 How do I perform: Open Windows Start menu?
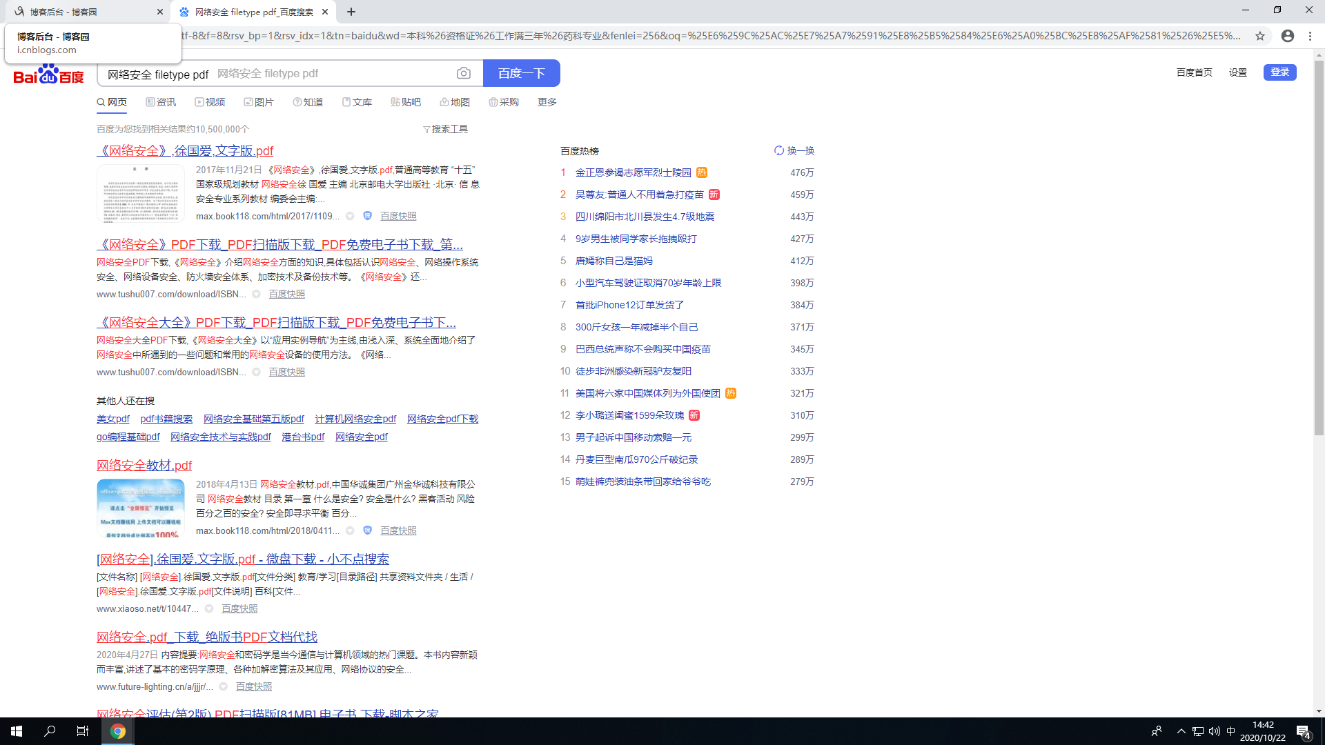pyautogui.click(x=17, y=731)
